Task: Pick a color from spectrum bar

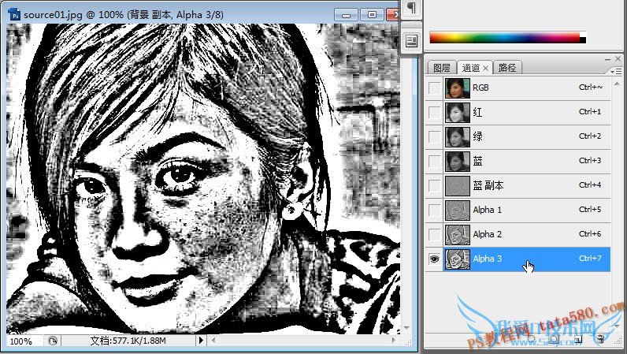Action: pyautogui.click(x=504, y=37)
